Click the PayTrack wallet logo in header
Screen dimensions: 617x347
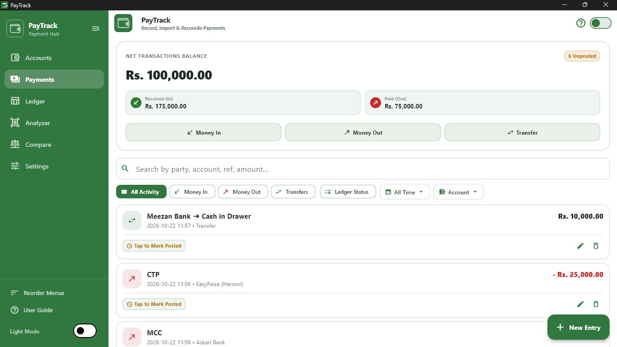pyautogui.click(x=123, y=23)
